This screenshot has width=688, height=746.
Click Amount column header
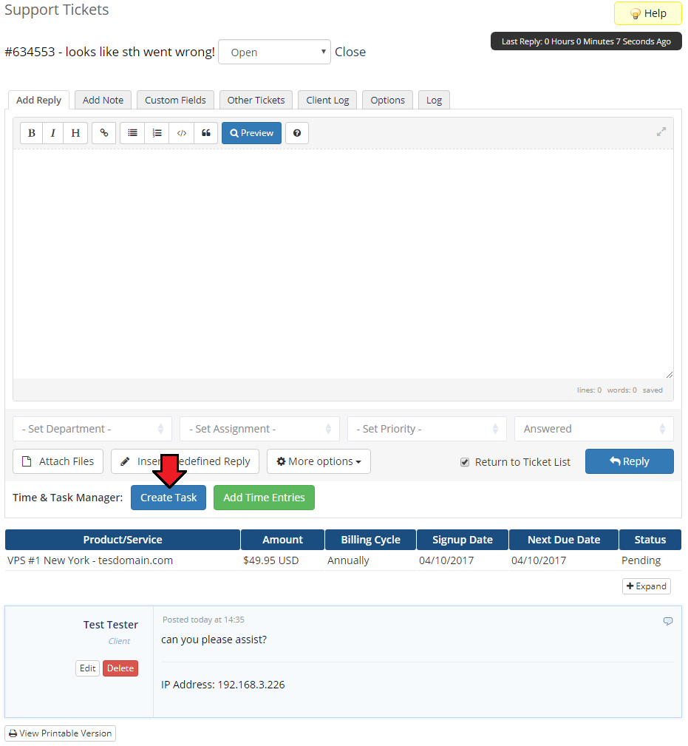point(282,540)
